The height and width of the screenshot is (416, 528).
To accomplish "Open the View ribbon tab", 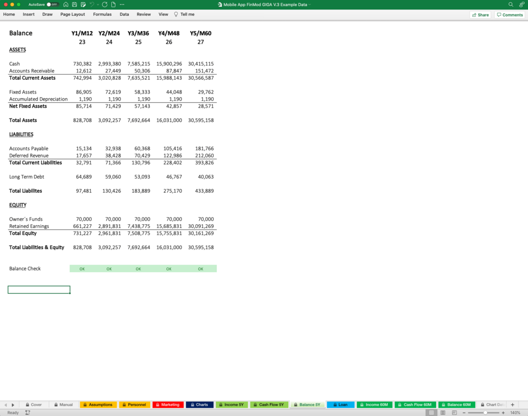I will [163, 14].
